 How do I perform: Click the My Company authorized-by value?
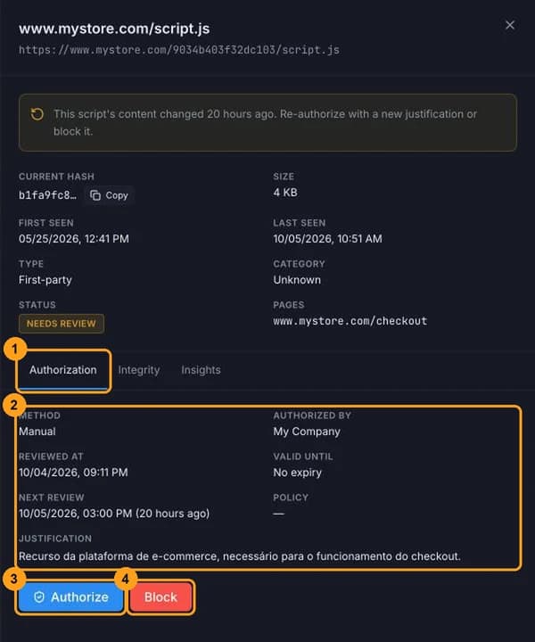307,432
